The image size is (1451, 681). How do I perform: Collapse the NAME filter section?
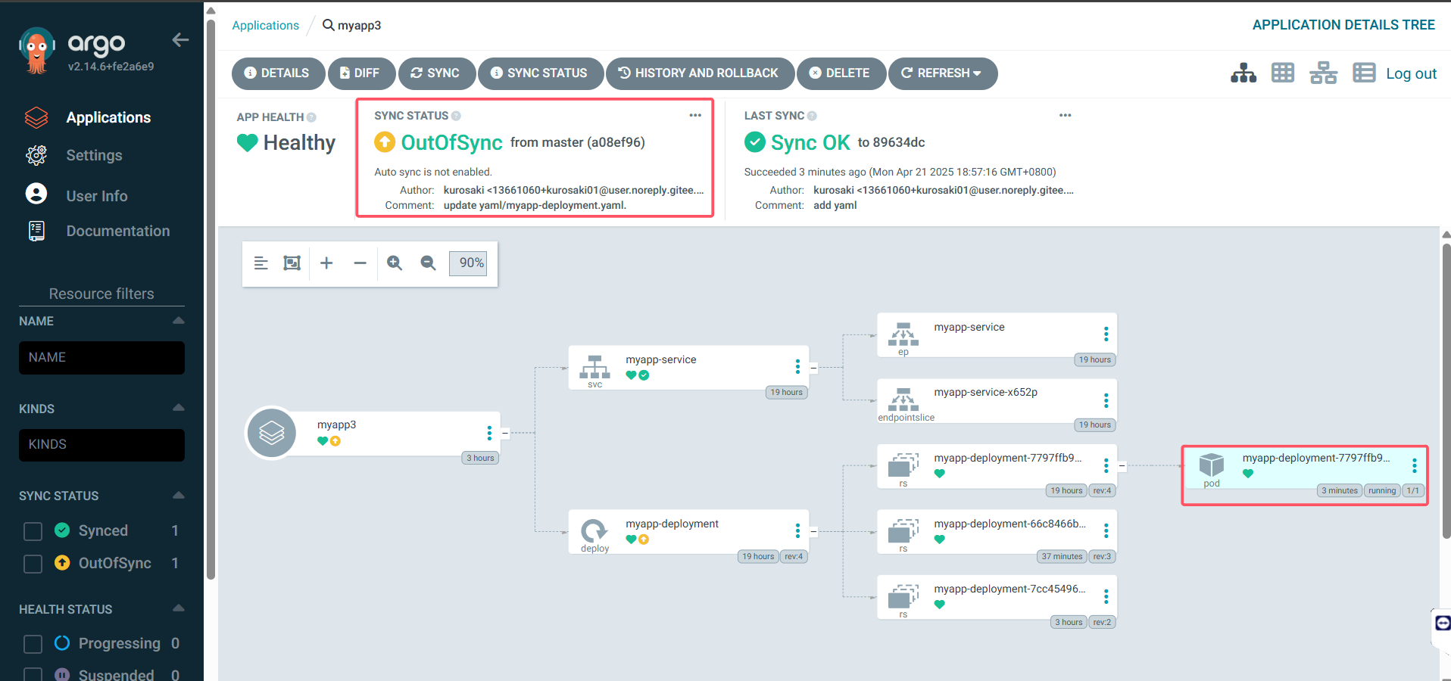(x=179, y=321)
